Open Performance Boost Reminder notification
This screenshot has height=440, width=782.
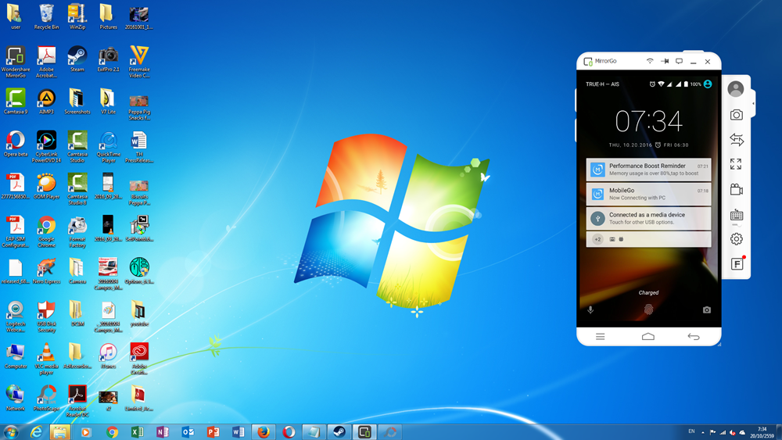click(648, 170)
